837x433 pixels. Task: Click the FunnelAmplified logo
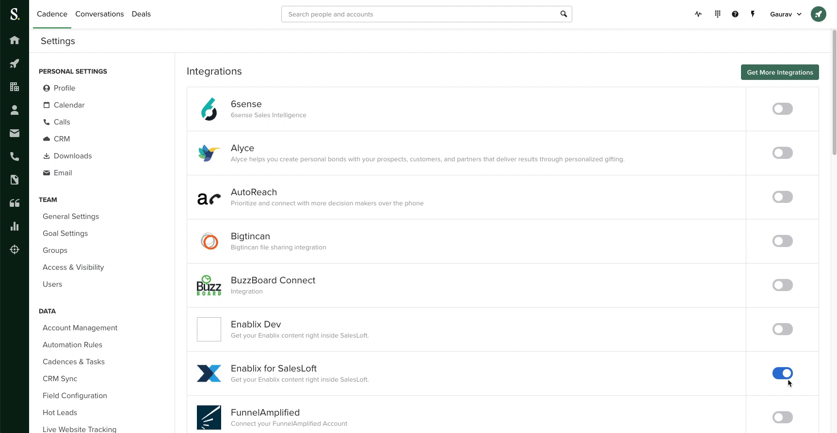click(x=209, y=418)
